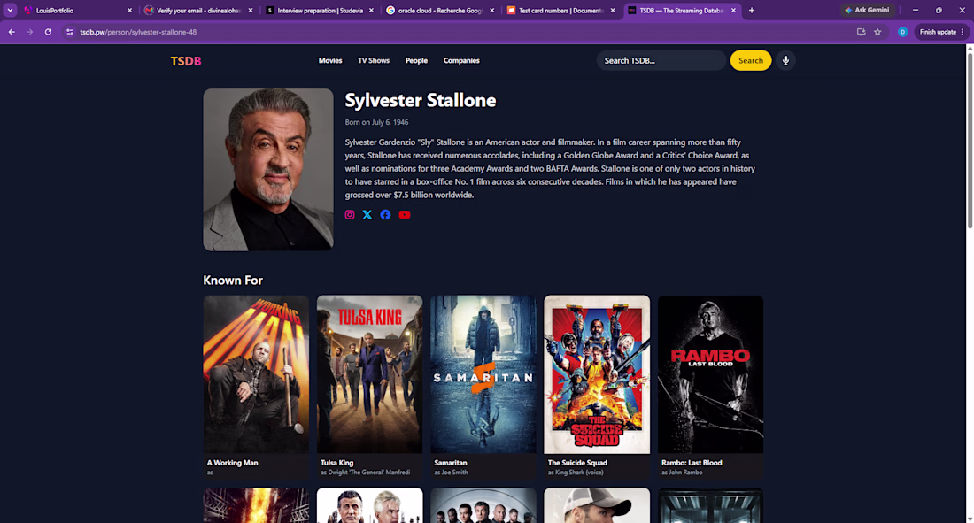Close the Verify your email tab
Image resolution: width=974 pixels, height=523 pixels.
[x=251, y=10]
